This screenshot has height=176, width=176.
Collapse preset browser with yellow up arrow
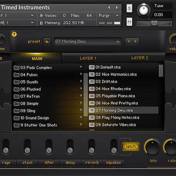tap(118, 41)
